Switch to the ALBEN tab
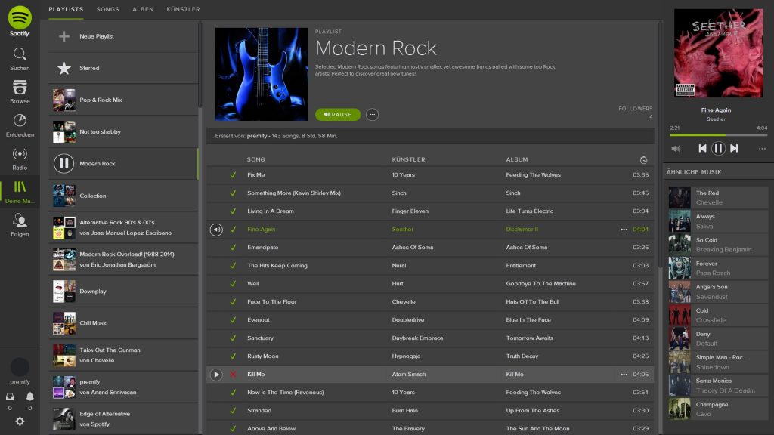The image size is (774, 435). pos(143,9)
